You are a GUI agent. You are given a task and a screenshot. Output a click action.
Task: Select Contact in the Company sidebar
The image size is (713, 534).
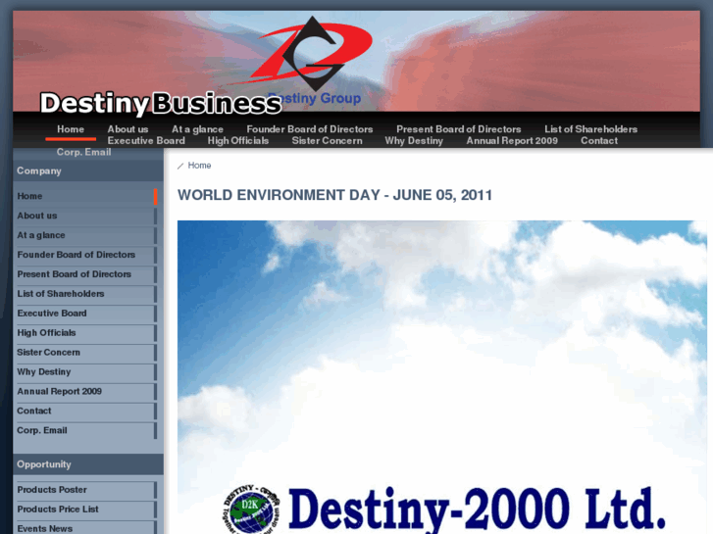point(87,412)
